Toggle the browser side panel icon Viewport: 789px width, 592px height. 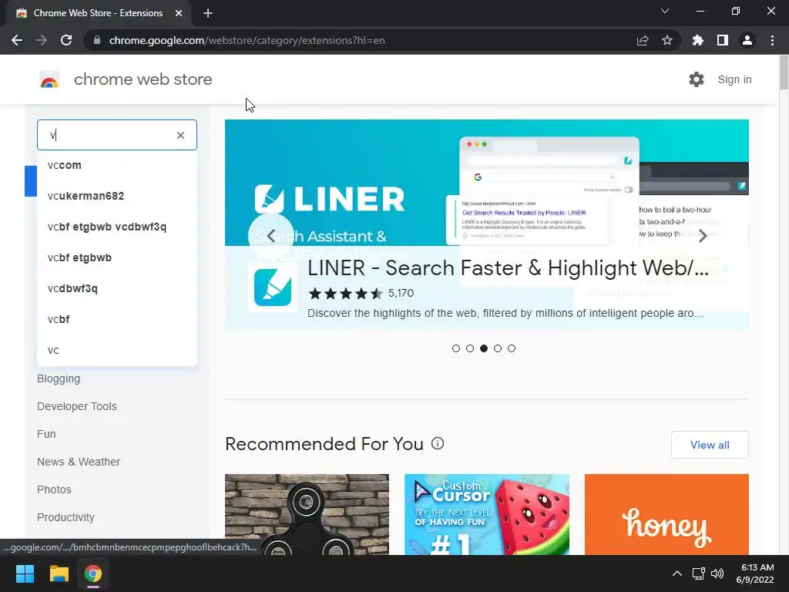point(723,40)
